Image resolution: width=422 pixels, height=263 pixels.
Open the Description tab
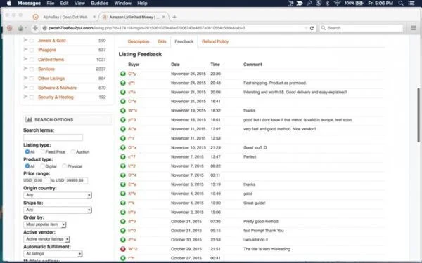coord(139,41)
